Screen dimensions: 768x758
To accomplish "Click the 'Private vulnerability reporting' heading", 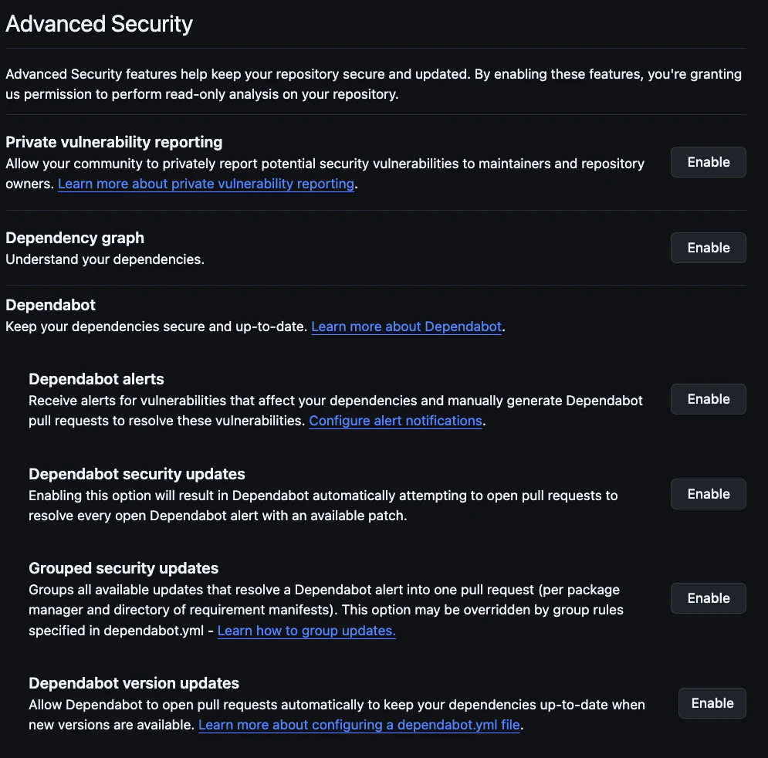I will (113, 142).
